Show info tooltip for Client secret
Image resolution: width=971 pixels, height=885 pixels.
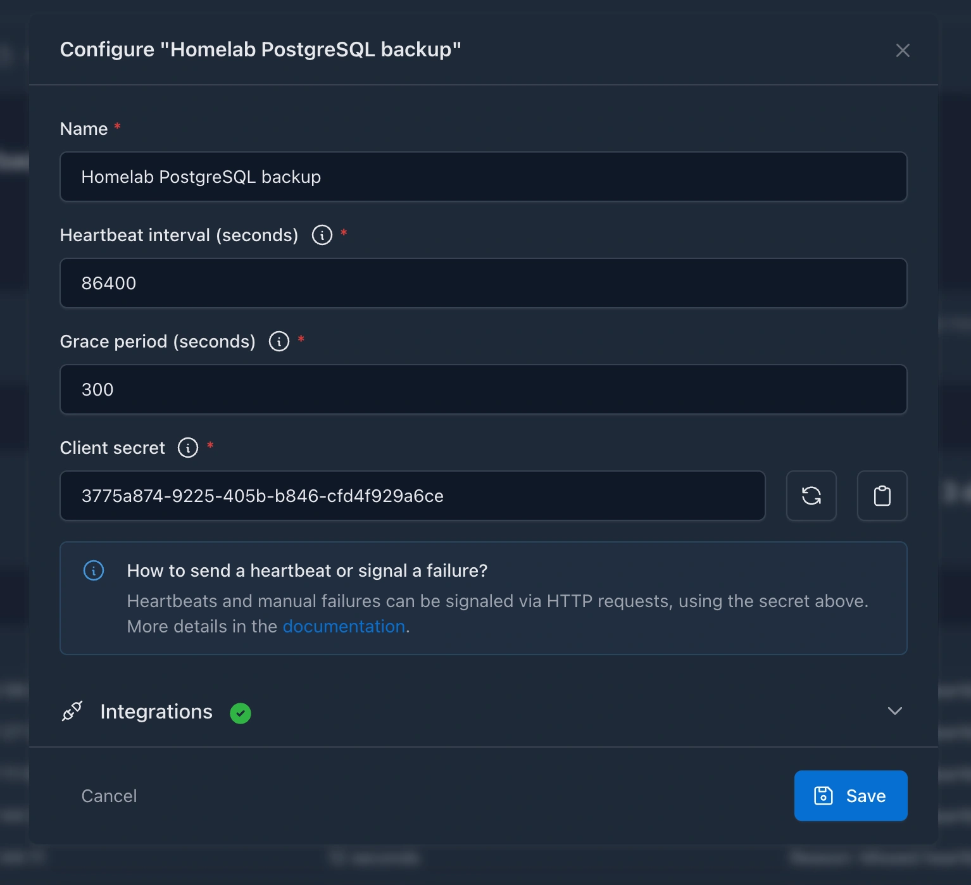(188, 448)
